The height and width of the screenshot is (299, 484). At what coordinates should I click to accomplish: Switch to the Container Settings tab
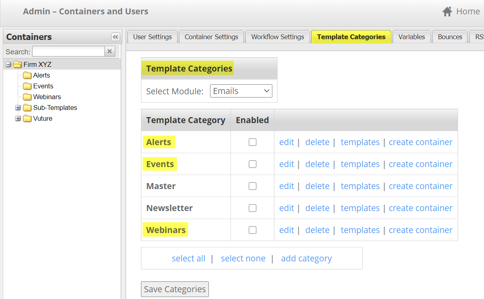click(x=211, y=36)
